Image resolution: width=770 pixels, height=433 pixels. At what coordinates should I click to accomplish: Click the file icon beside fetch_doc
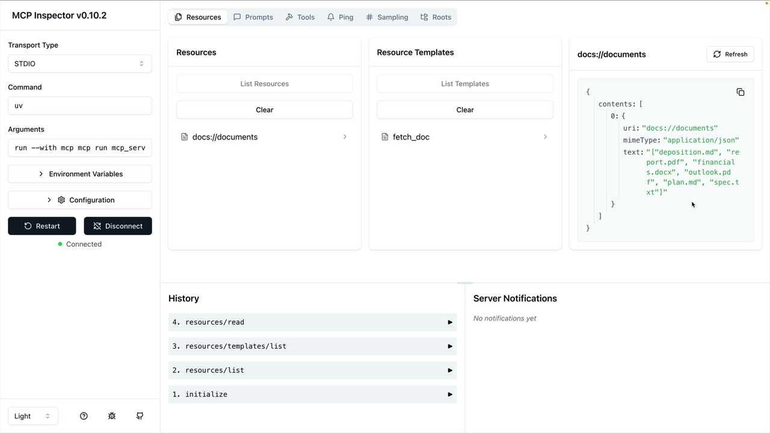385,137
